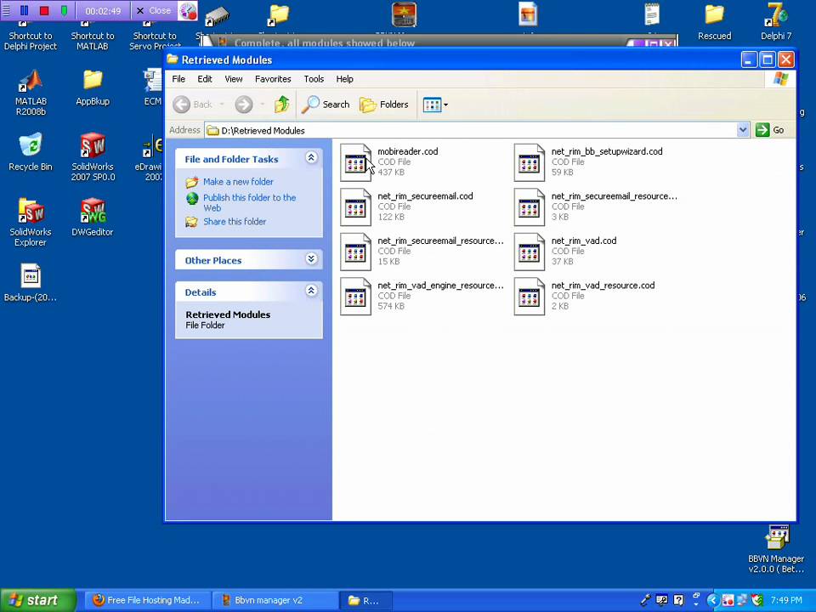Image resolution: width=816 pixels, height=612 pixels.
Task: Click the mobireader.cod file name
Action: (x=407, y=151)
